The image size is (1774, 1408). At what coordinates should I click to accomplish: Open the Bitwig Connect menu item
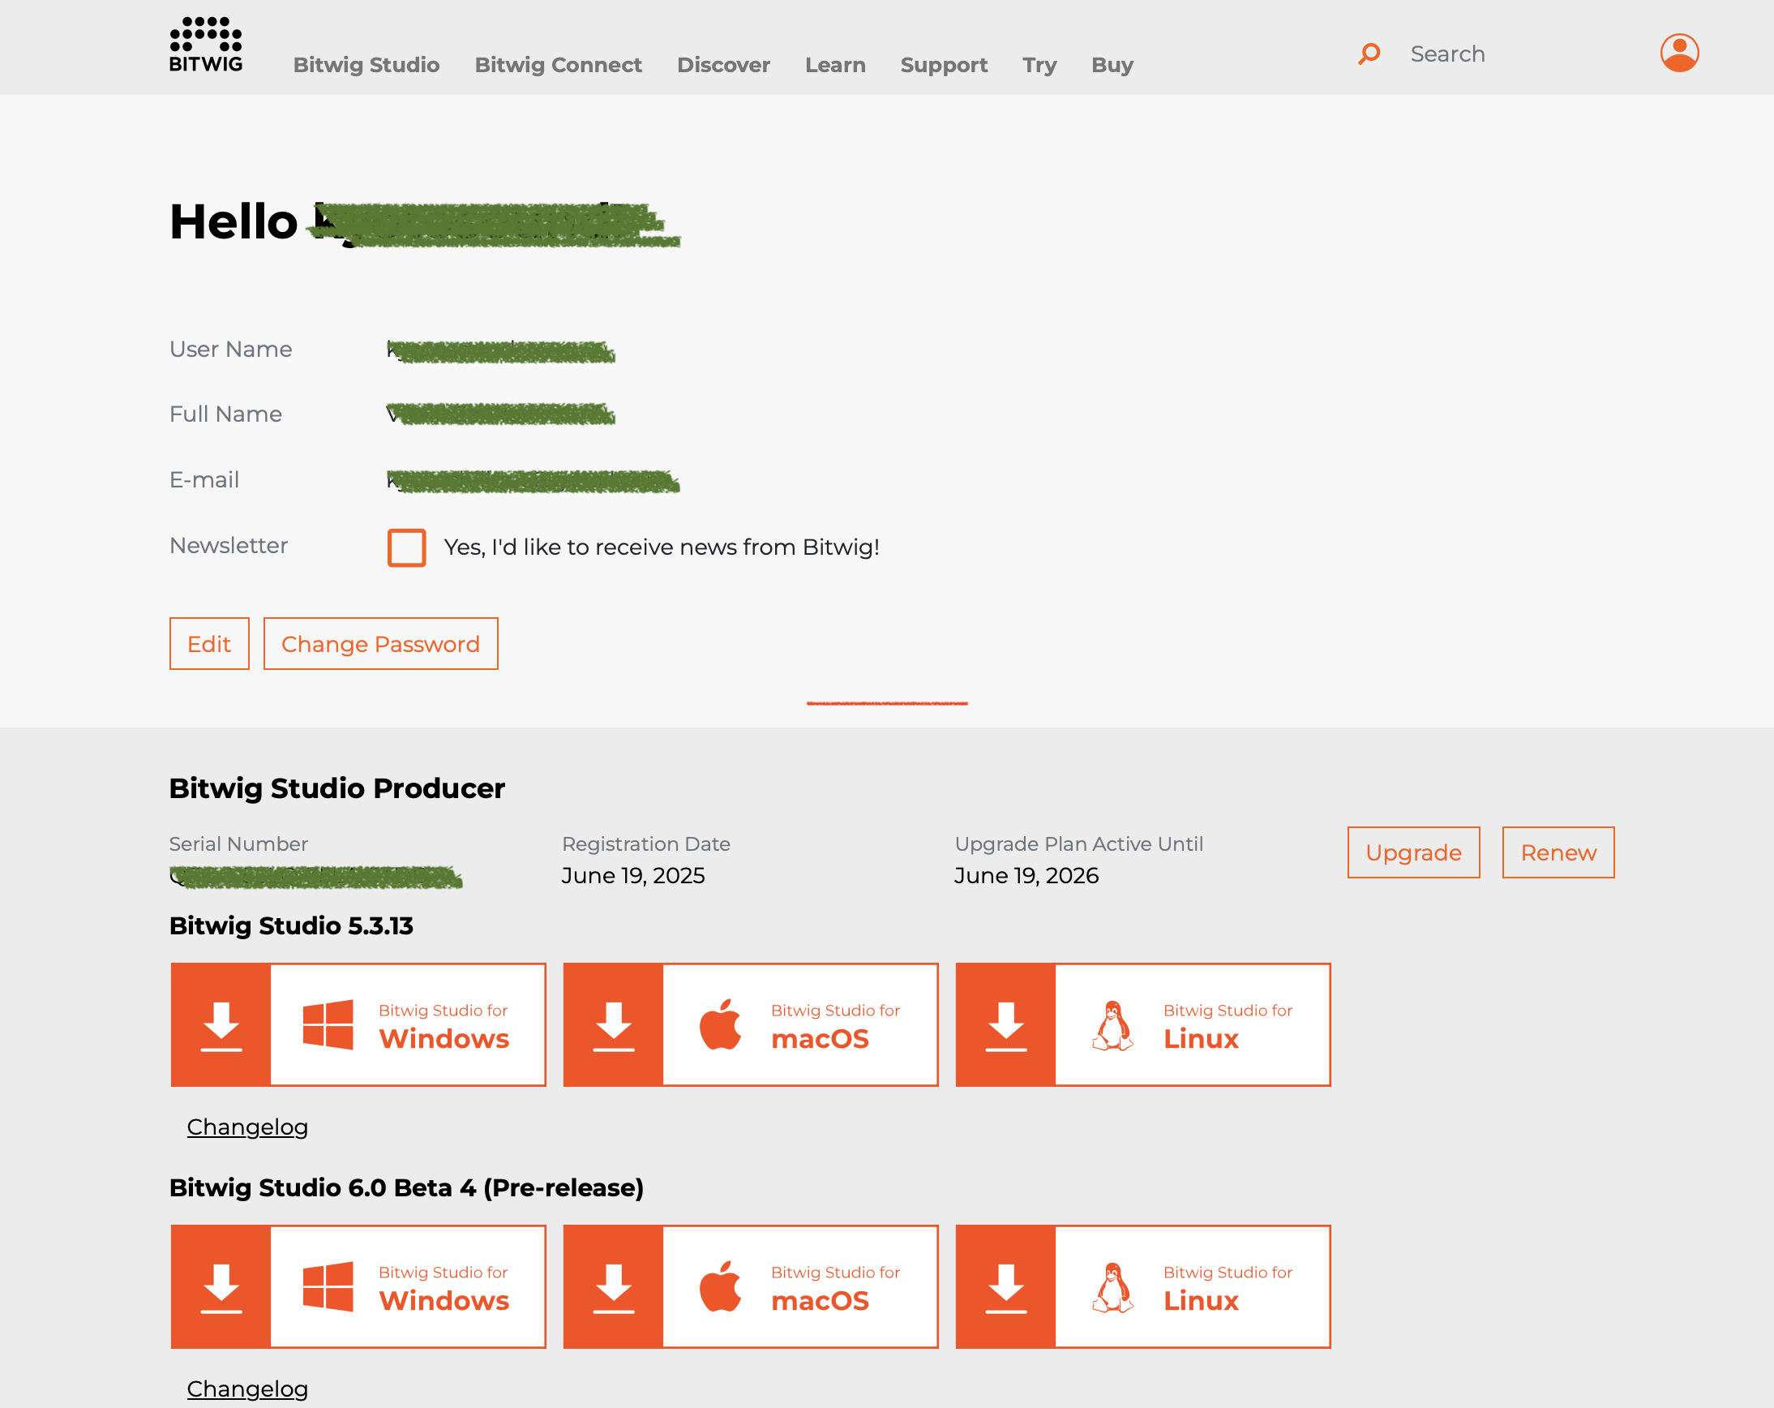(558, 65)
